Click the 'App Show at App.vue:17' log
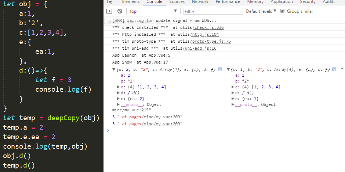The width and height of the screenshot is (345, 172). [x=140, y=62]
